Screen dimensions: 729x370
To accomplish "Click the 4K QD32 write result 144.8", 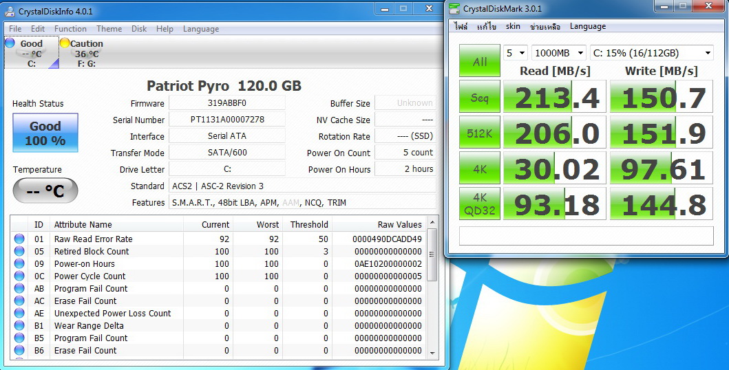I will 661,204.
